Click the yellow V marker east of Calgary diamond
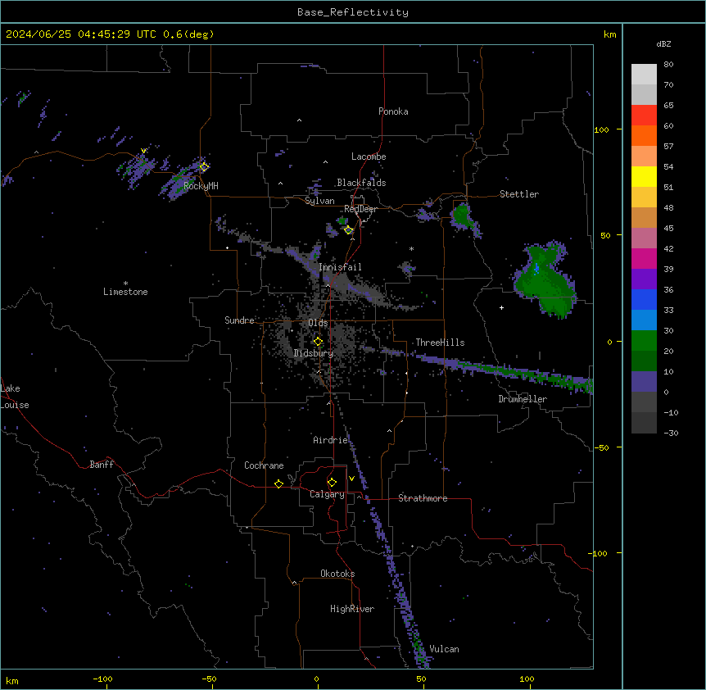 (x=351, y=479)
